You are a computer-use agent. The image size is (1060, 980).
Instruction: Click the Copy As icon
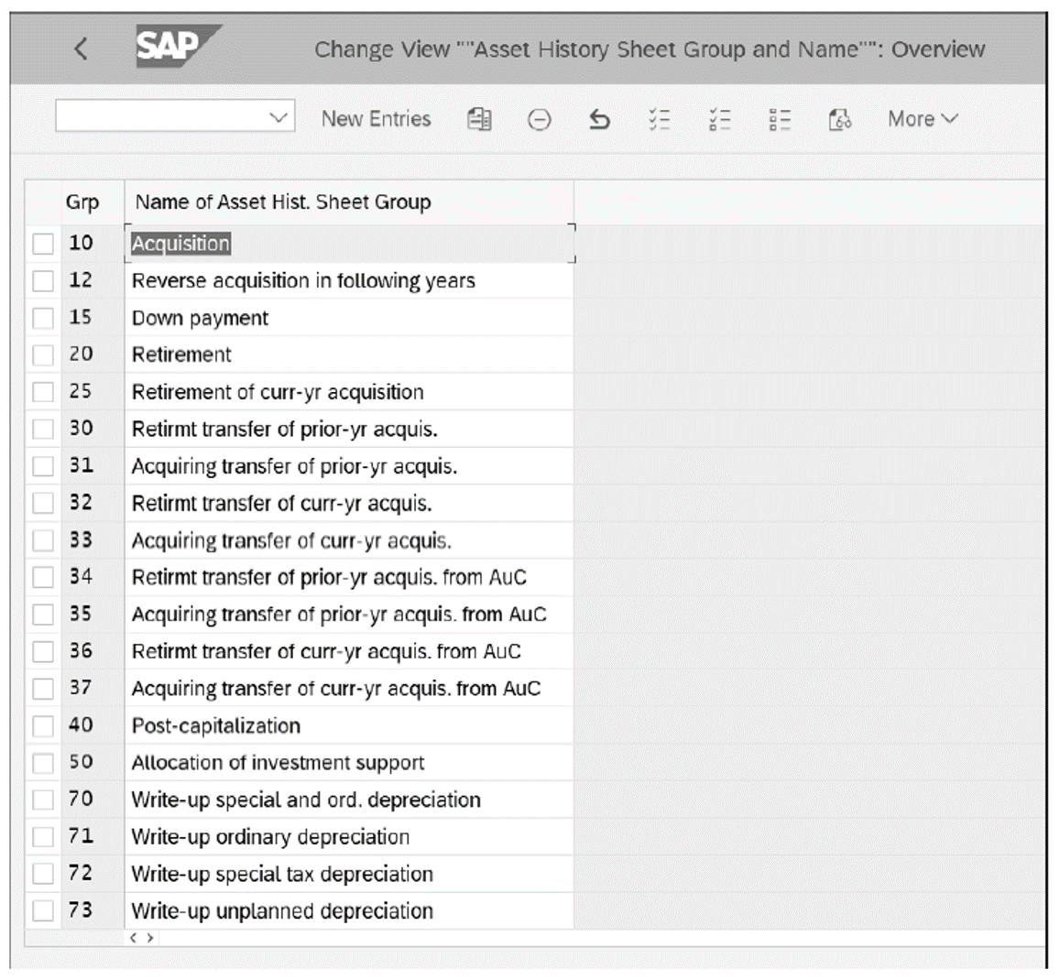(480, 118)
